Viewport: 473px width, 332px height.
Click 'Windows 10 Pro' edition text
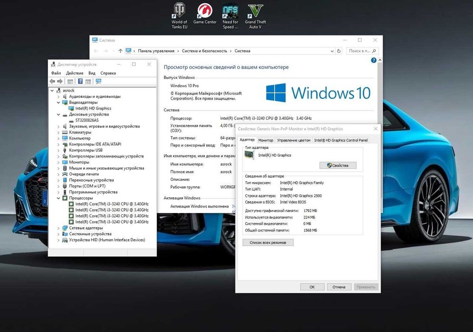(x=184, y=86)
